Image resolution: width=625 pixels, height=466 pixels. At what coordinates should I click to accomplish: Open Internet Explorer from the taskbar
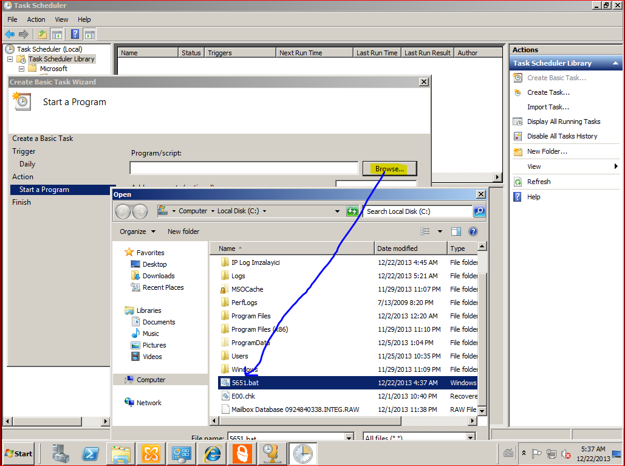coord(212,454)
